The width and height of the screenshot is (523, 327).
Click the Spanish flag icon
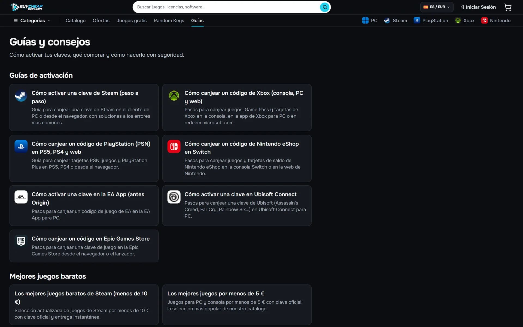425,7
